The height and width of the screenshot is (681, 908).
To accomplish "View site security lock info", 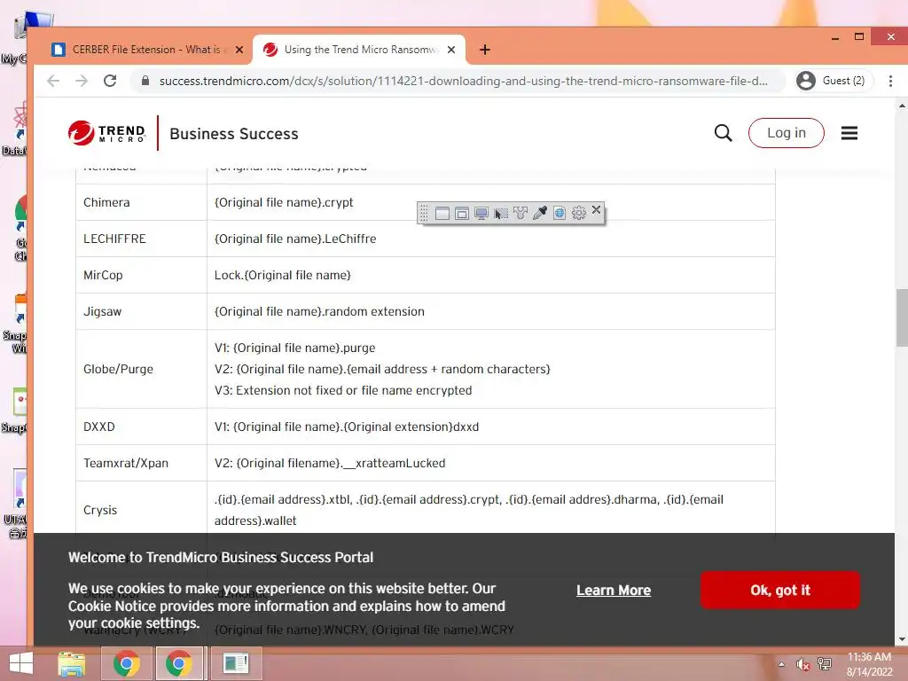I will pos(145,81).
